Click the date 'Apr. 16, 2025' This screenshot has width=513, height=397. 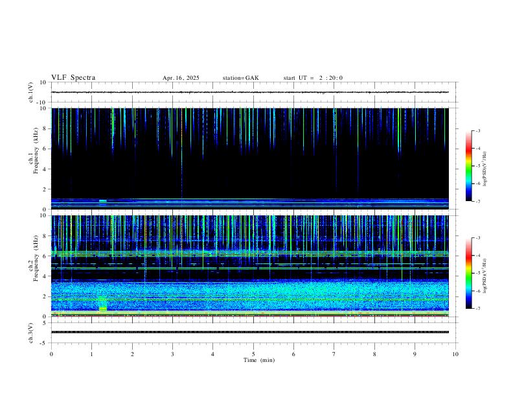pyautogui.click(x=181, y=78)
